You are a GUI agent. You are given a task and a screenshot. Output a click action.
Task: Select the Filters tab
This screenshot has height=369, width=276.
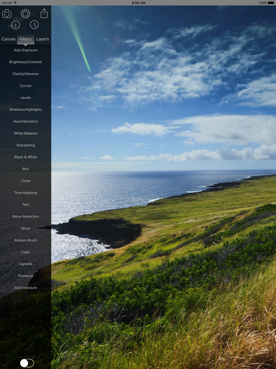26,39
